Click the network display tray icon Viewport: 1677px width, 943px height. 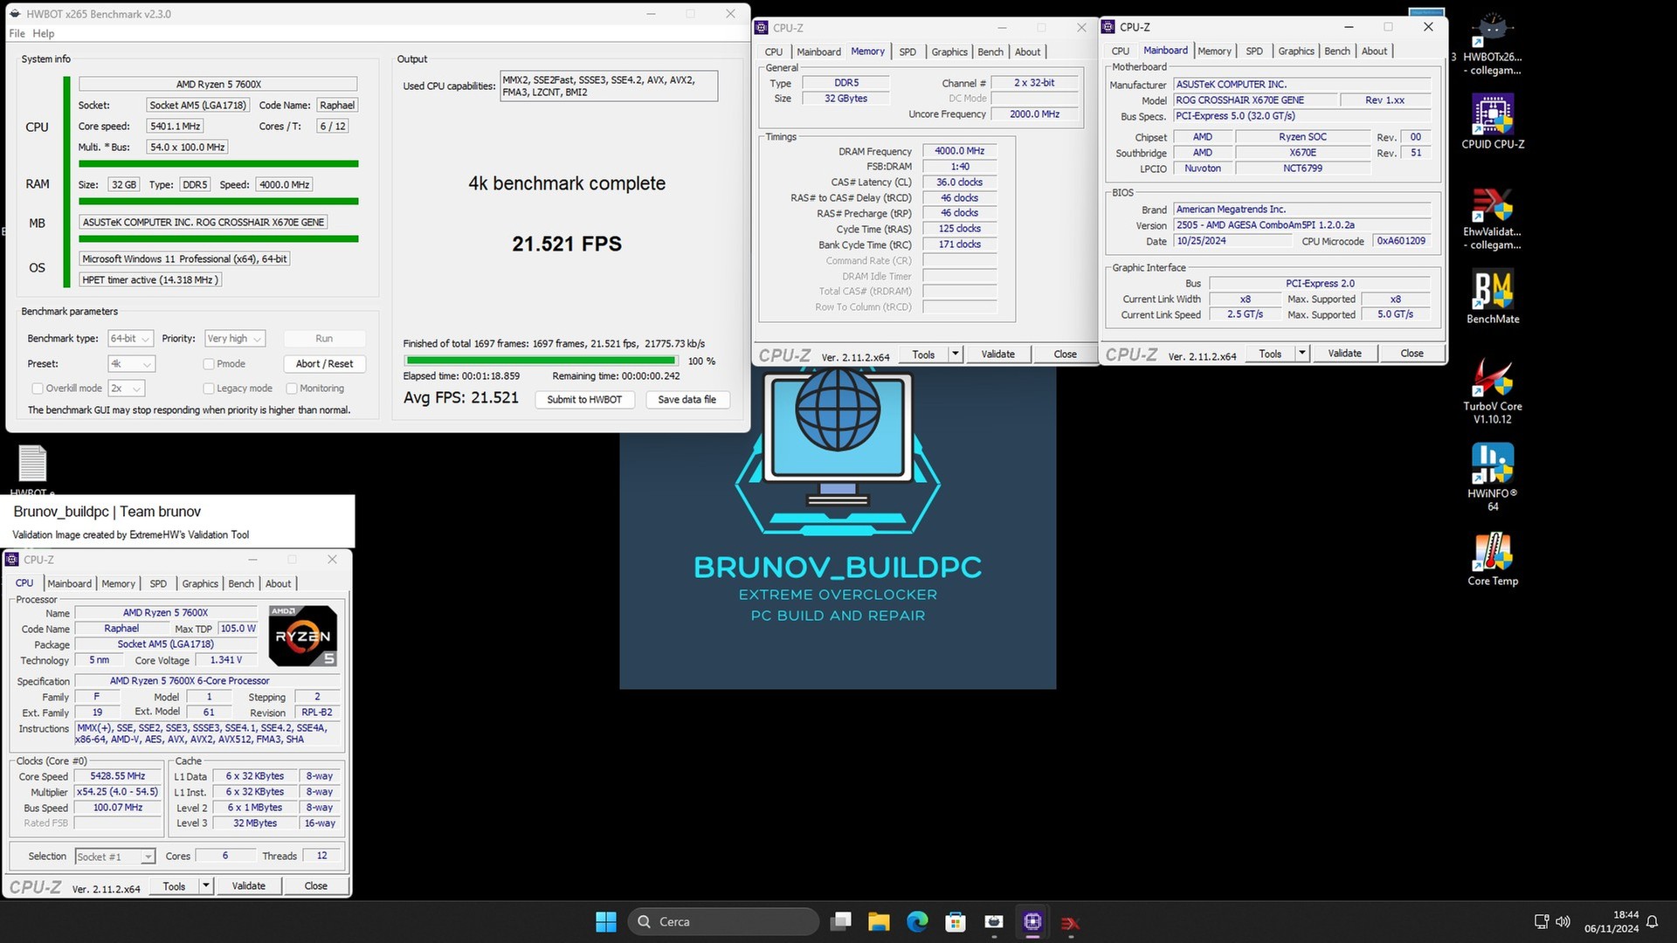[1542, 921]
